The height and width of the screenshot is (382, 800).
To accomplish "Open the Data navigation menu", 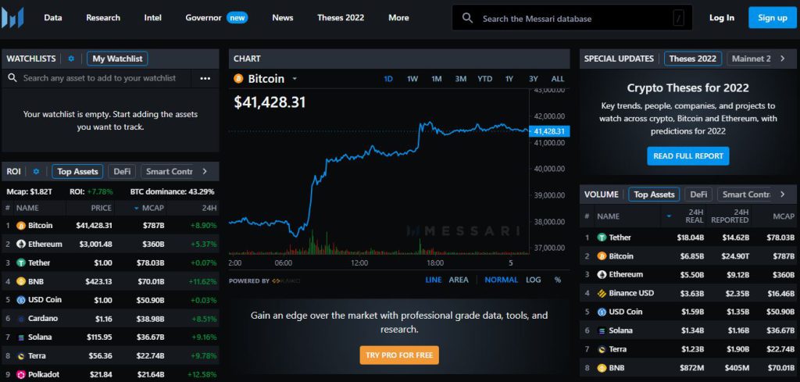I will [53, 18].
